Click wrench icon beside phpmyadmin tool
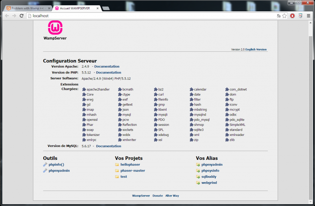This screenshot has height=206, width=315. point(45,170)
